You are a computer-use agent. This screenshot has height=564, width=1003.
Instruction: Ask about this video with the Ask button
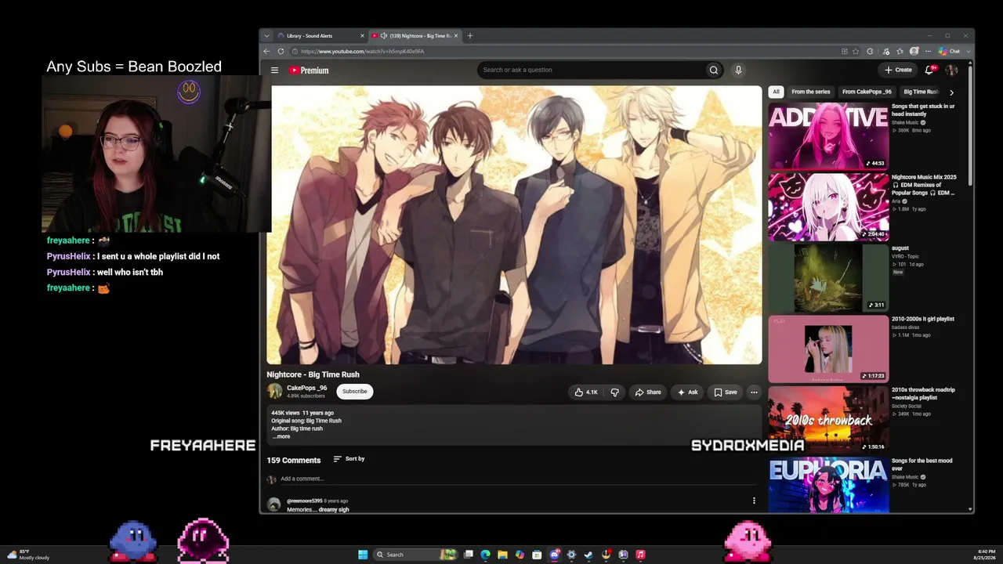pos(687,392)
